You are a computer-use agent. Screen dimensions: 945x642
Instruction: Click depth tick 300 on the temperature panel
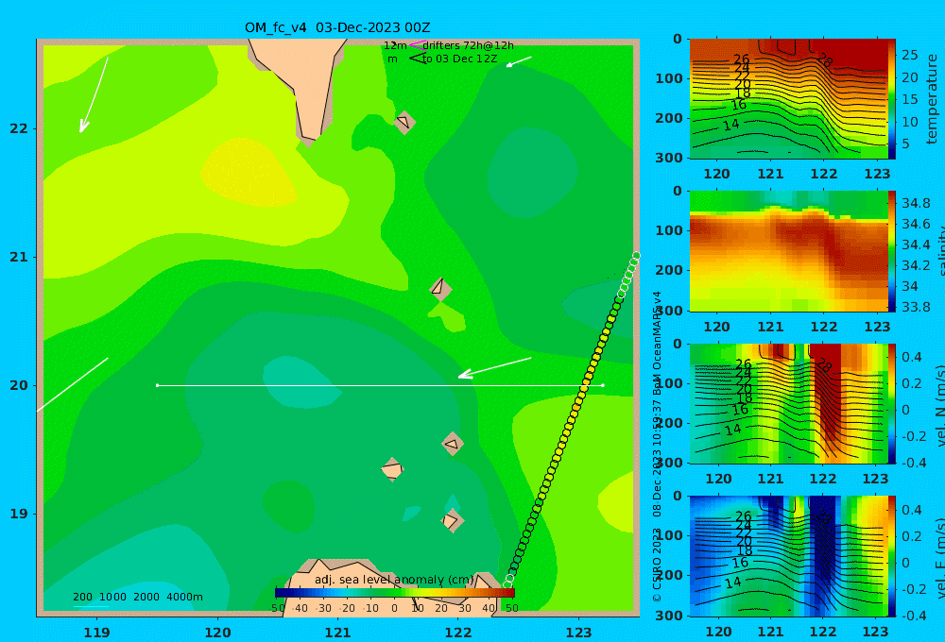click(668, 158)
